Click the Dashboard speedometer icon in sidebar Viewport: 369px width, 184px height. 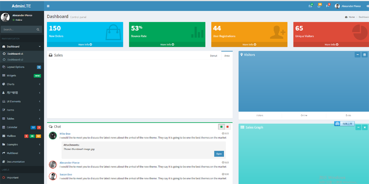coord(4,47)
